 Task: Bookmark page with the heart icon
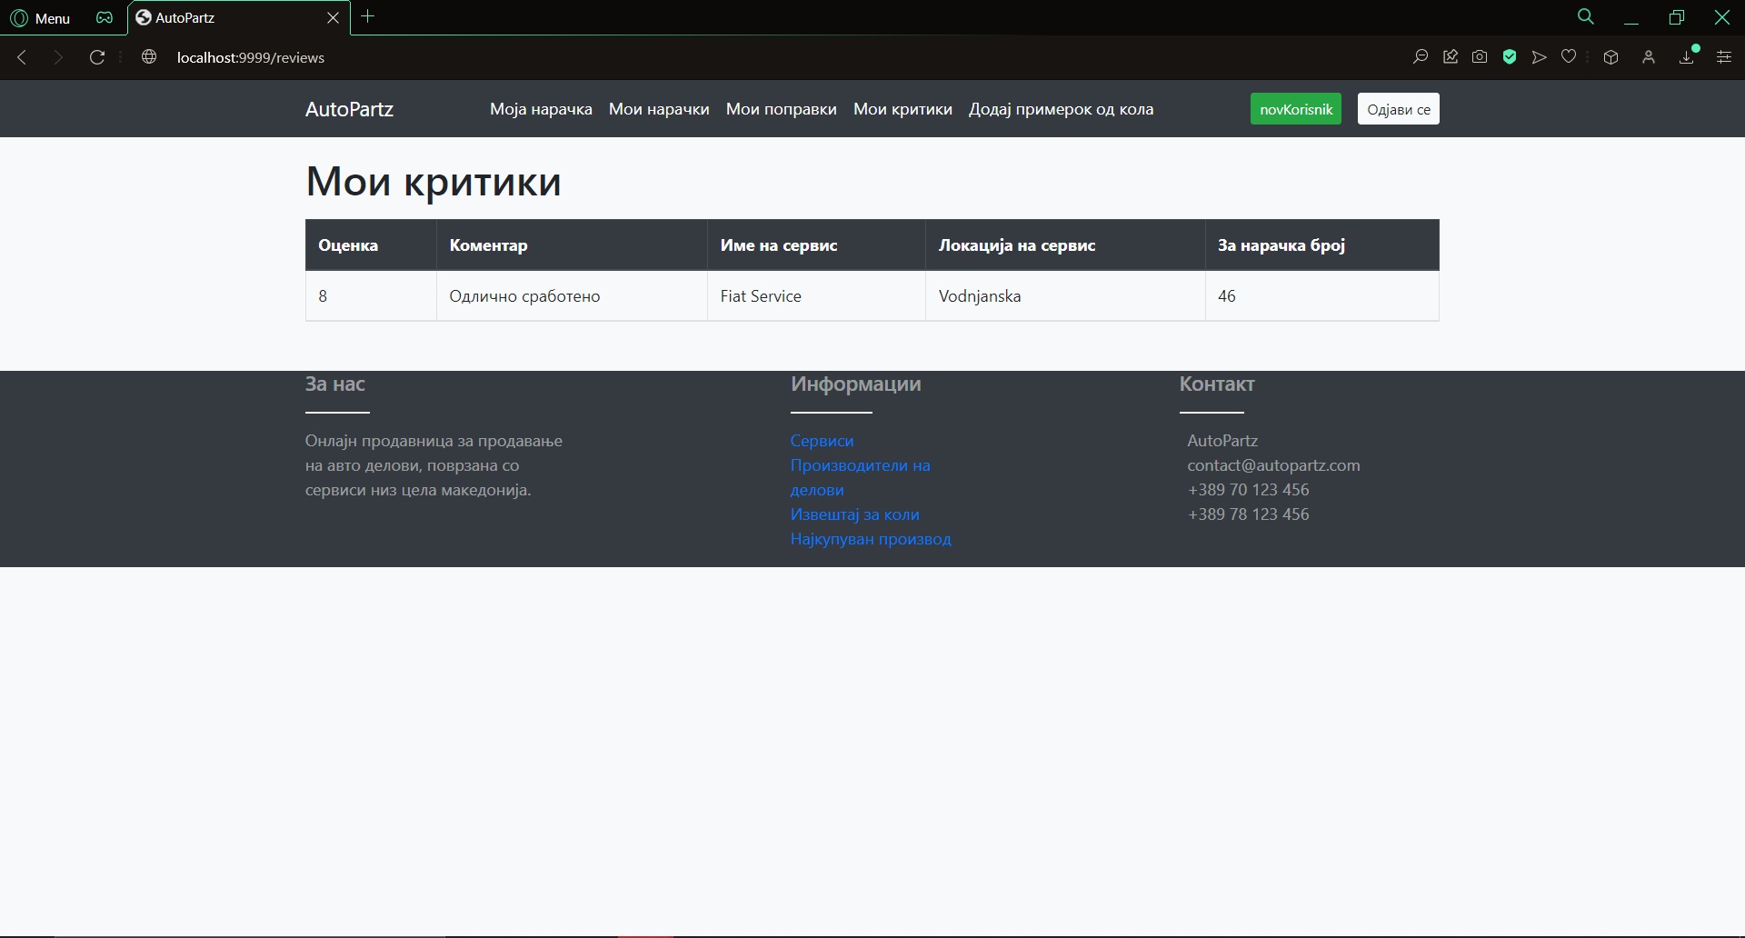pos(1569,57)
